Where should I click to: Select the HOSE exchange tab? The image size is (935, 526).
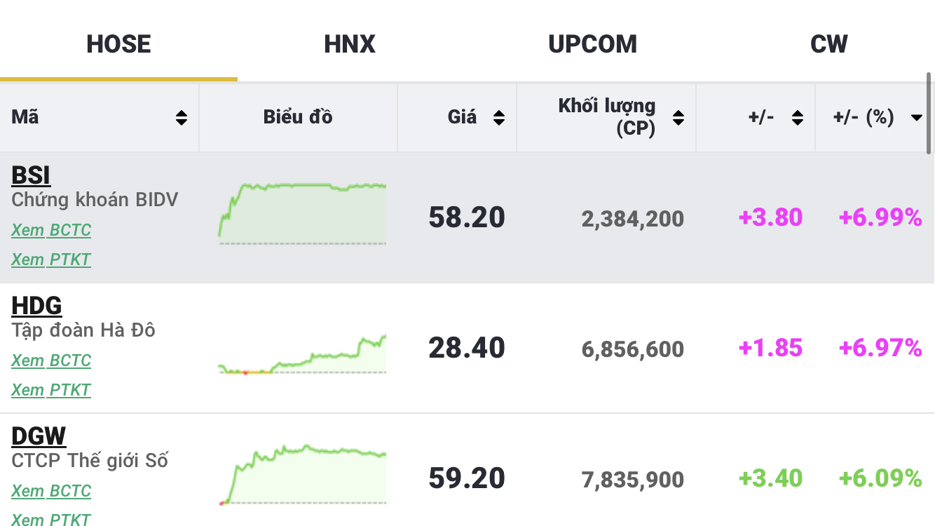click(x=118, y=44)
